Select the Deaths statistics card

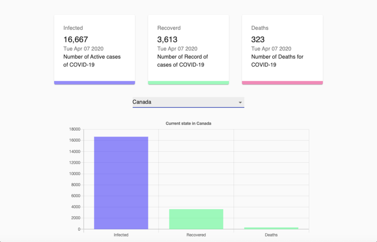(282, 48)
